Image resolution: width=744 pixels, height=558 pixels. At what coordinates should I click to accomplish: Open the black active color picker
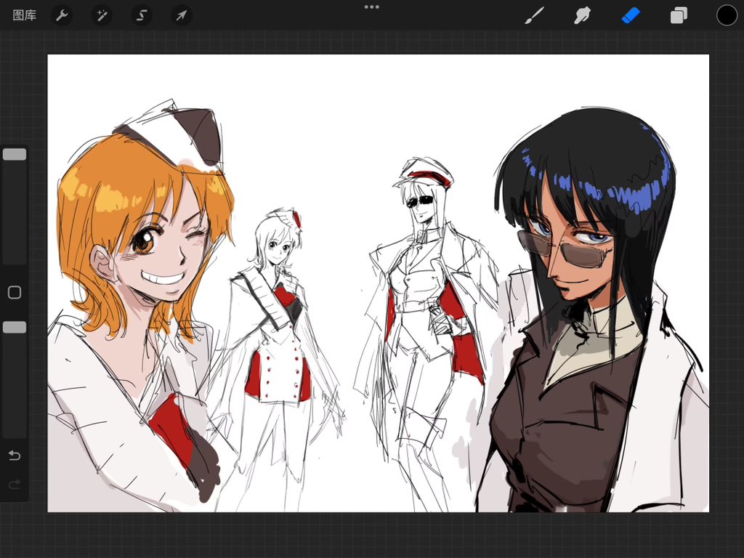[727, 15]
